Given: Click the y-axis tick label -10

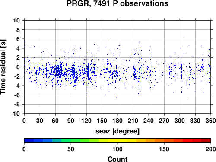Looking at the screenshot, I should (15, 114).
